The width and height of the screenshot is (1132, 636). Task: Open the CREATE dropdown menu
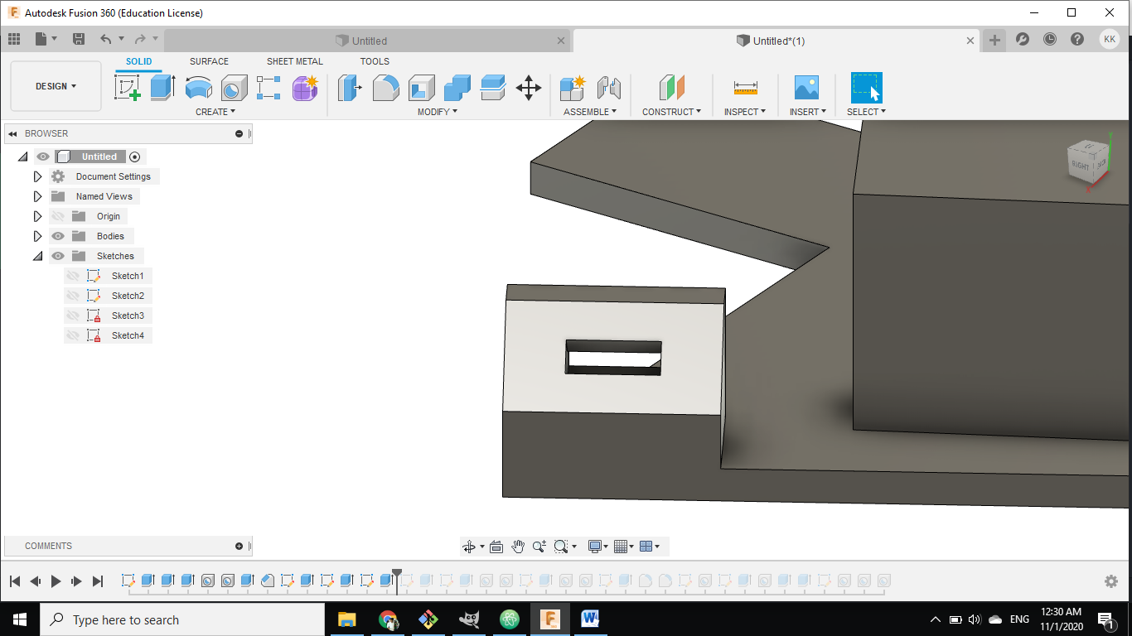(x=215, y=112)
